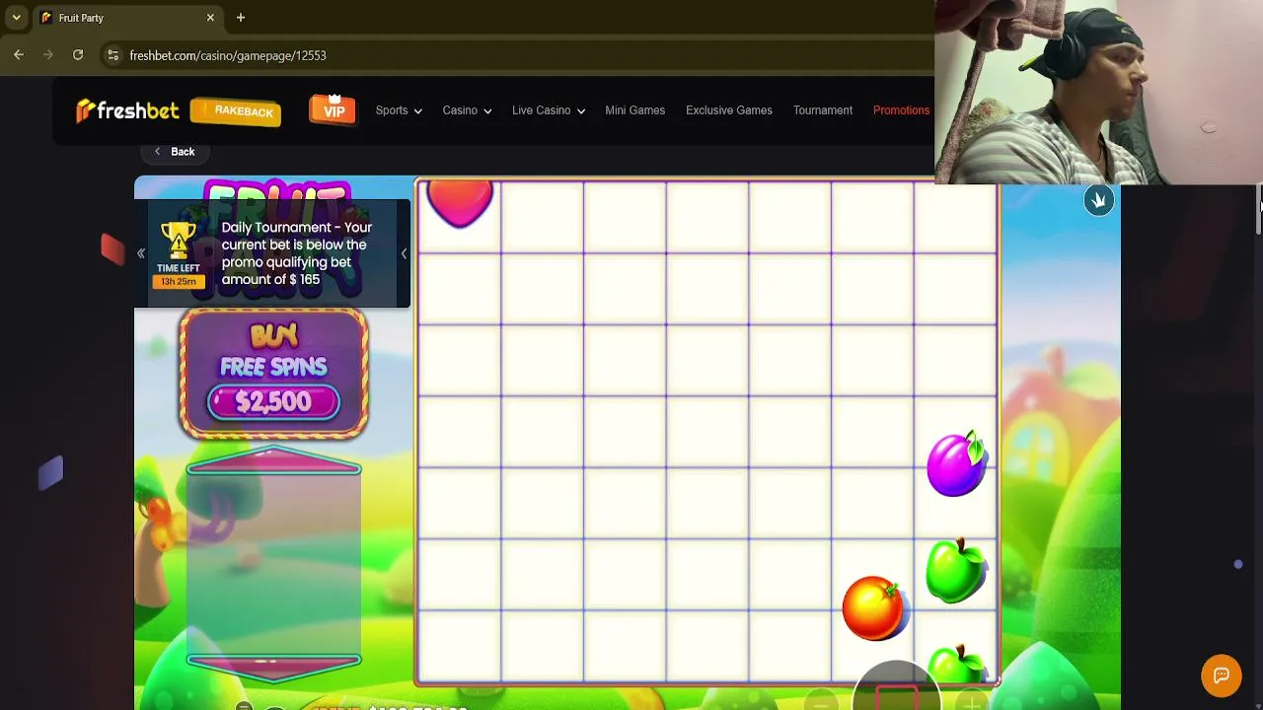Click the game panel collapse icon
The image size is (1263, 710).
(1098, 200)
